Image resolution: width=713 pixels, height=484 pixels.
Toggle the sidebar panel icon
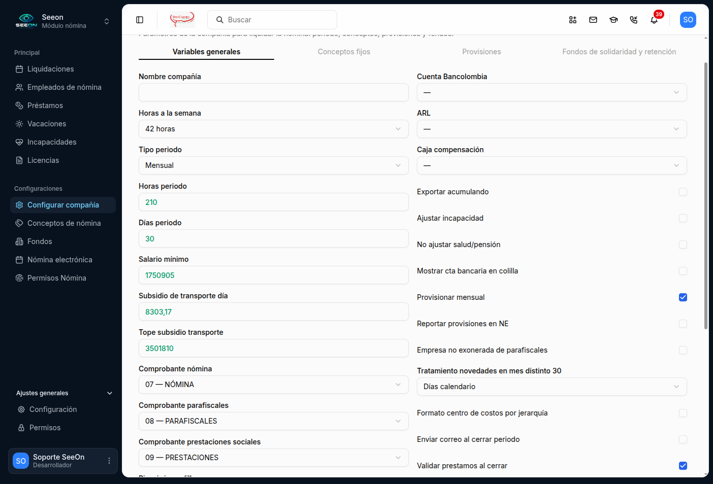point(140,20)
